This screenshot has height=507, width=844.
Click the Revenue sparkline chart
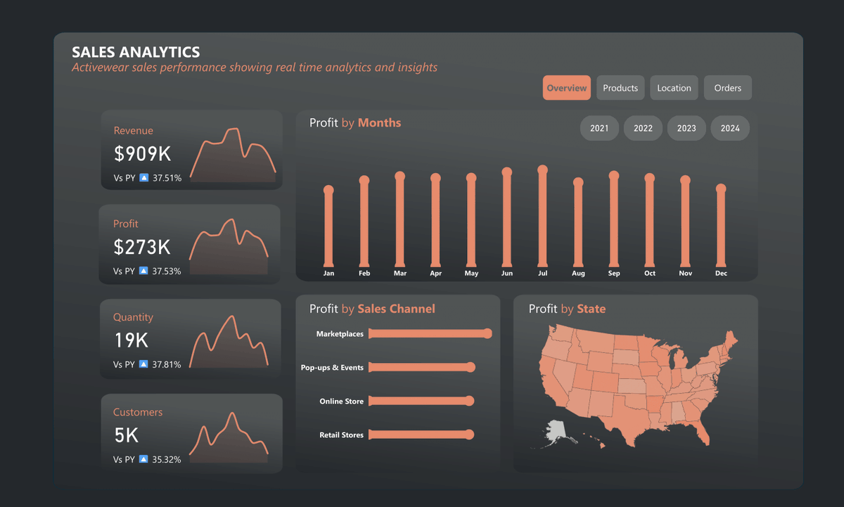232,155
